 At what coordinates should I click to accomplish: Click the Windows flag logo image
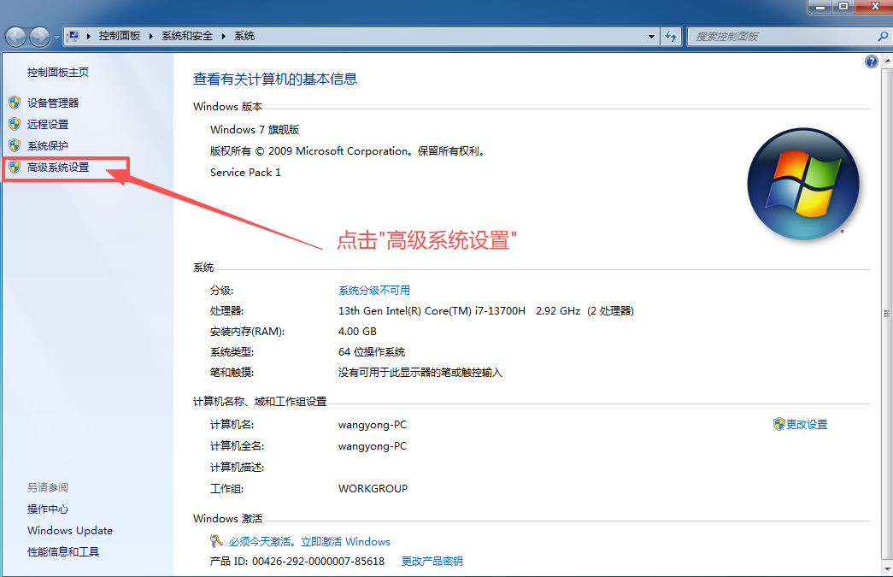[802, 183]
